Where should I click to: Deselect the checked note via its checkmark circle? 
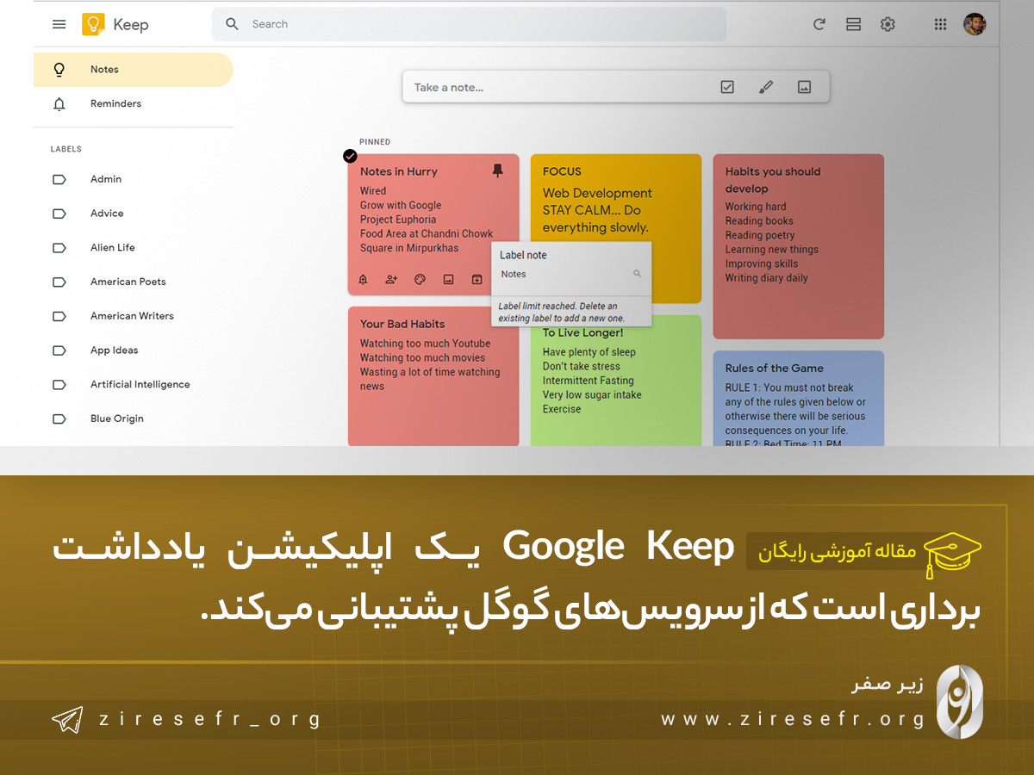(x=350, y=156)
